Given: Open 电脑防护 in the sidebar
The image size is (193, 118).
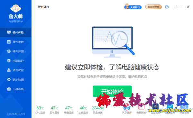Looking at the screenshot, I should coord(16,61).
